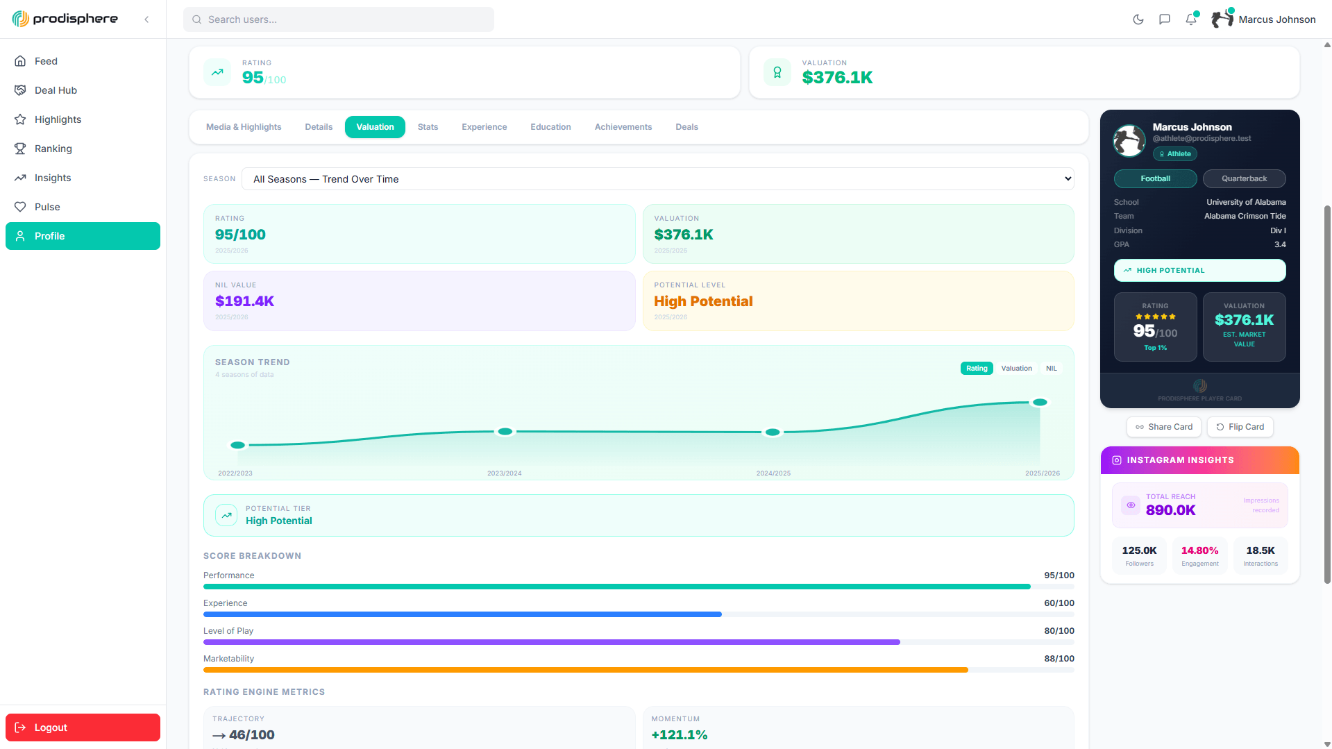Open the messages chat icon
This screenshot has width=1332, height=749.
click(1165, 19)
